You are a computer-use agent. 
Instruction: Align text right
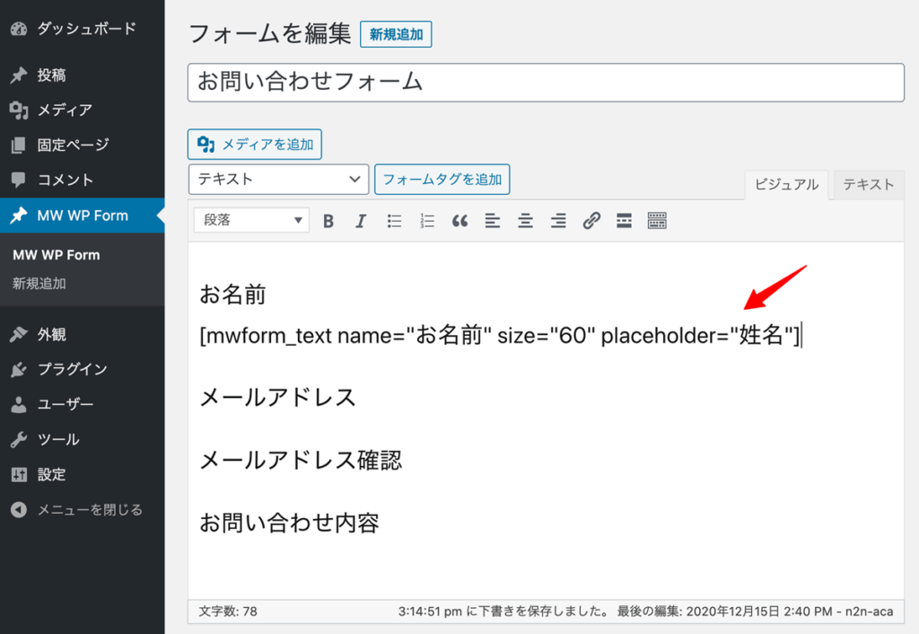pyautogui.click(x=558, y=221)
